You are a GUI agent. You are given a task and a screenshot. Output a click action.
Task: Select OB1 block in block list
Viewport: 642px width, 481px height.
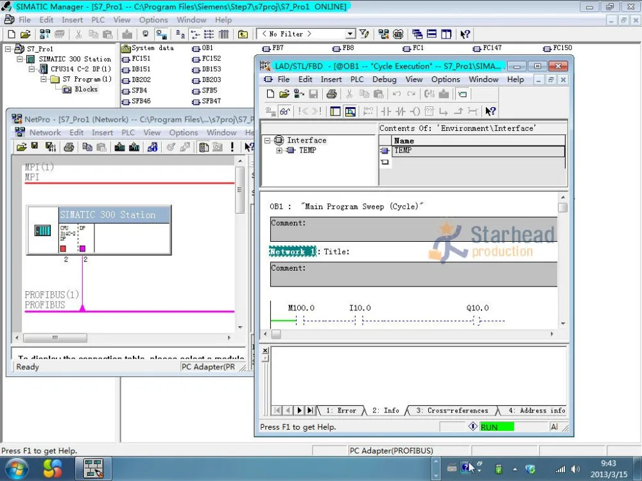(x=203, y=48)
